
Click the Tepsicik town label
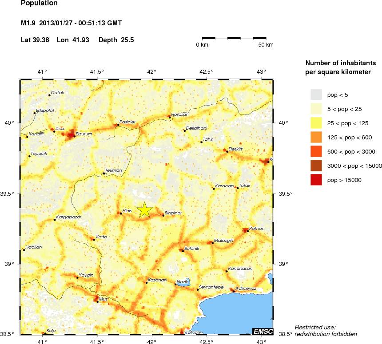click(x=39, y=154)
